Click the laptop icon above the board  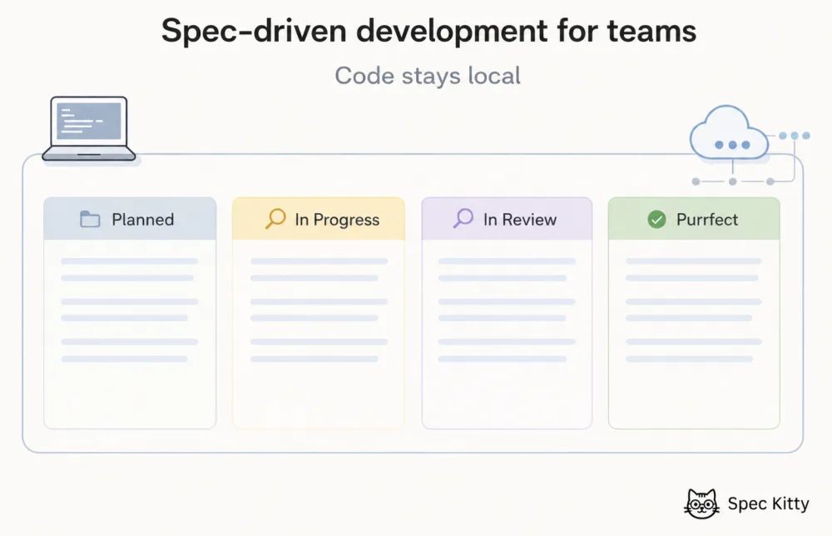[89, 129]
